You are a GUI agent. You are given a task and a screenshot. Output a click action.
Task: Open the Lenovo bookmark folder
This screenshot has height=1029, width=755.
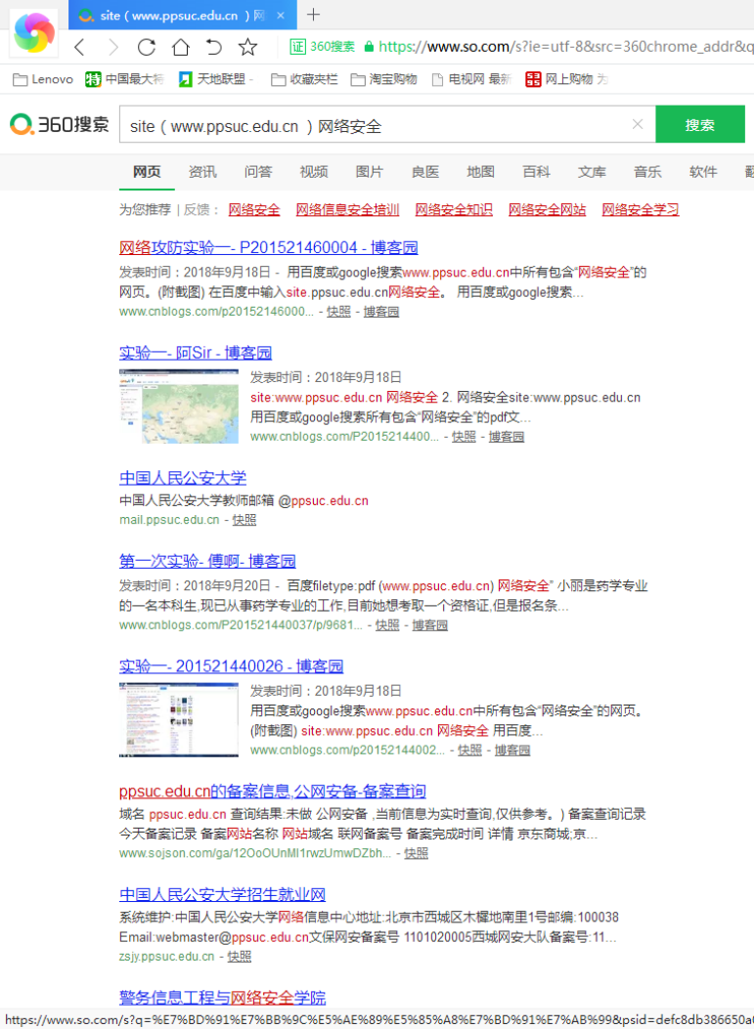[x=43, y=79]
